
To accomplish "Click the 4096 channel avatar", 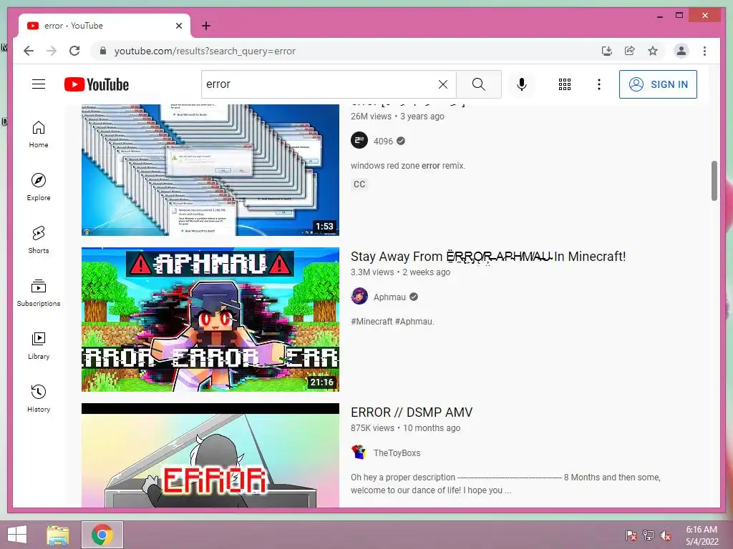I will pyautogui.click(x=359, y=141).
